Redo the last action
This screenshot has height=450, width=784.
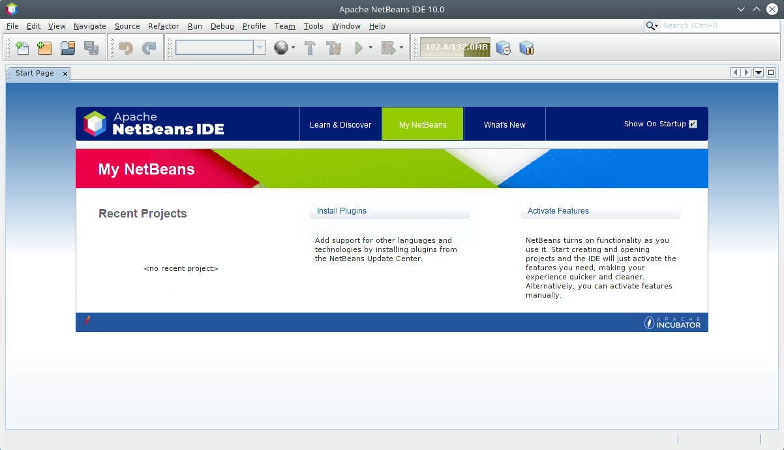(150, 47)
